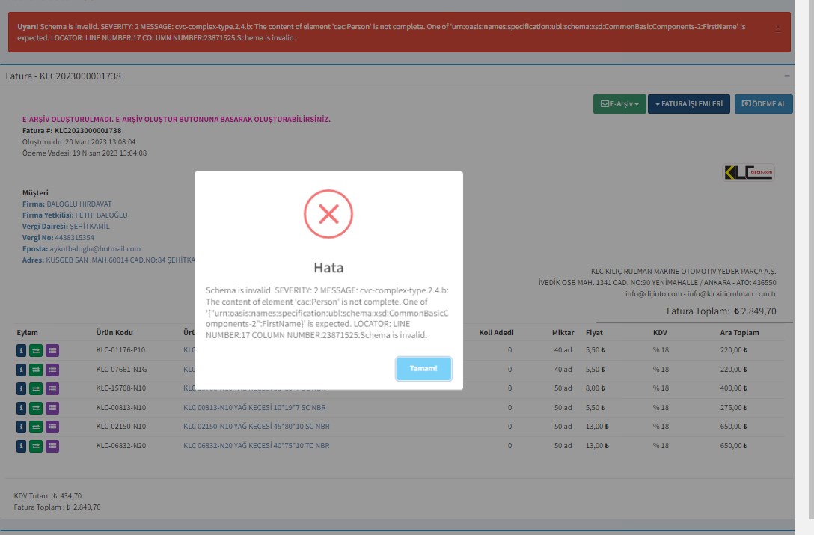Click purple list icon for KLC-15708-N10 row
This screenshot has width=814, height=535.
[x=52, y=388]
